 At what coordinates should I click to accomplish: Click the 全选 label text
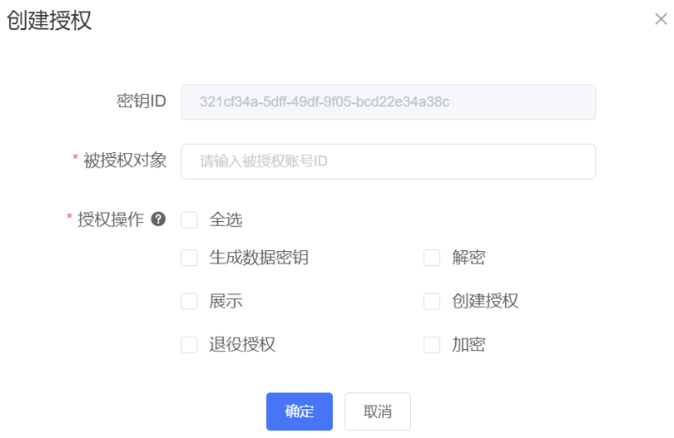(225, 220)
